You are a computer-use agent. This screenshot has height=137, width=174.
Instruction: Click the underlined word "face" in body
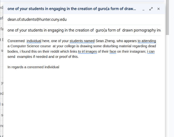pyautogui.click(x=113, y=52)
